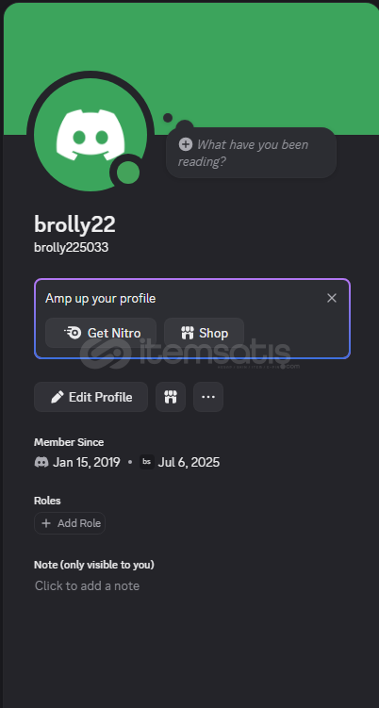The image size is (379, 708).
Task: Click the plus icon in Add Role
Action: [46, 523]
